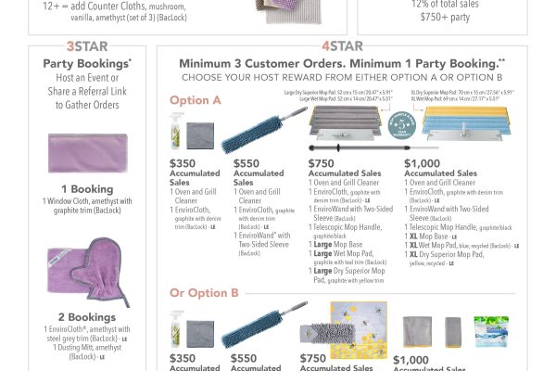Click the XL yellow and blue mop pads
This screenshot has height=371, width=556.
pos(466,122)
